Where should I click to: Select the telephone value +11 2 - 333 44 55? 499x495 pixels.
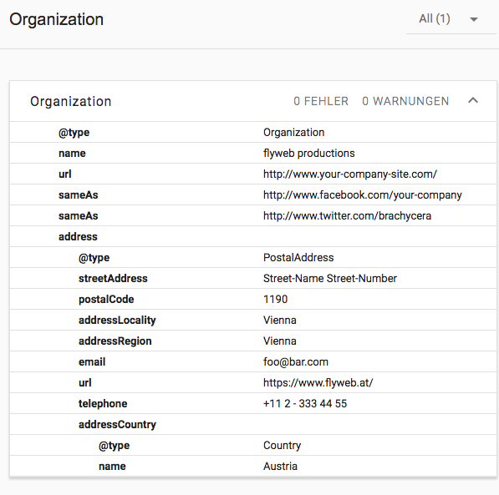305,404
